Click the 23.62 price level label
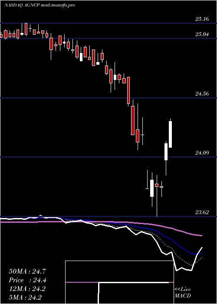The width and height of the screenshot is (217, 304). pyautogui.click(x=202, y=212)
